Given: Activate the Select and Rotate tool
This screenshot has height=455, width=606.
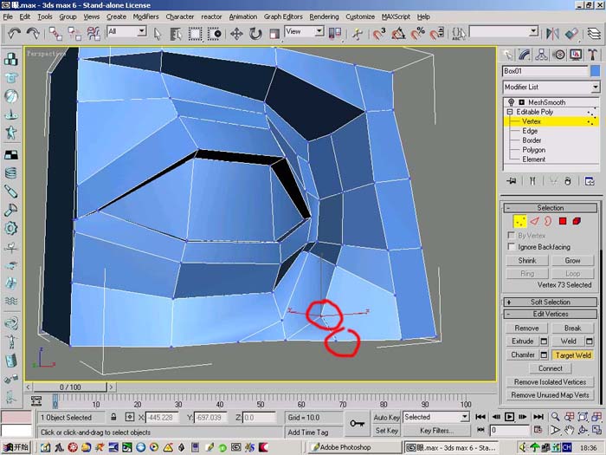Looking at the screenshot, I should pyautogui.click(x=255, y=34).
